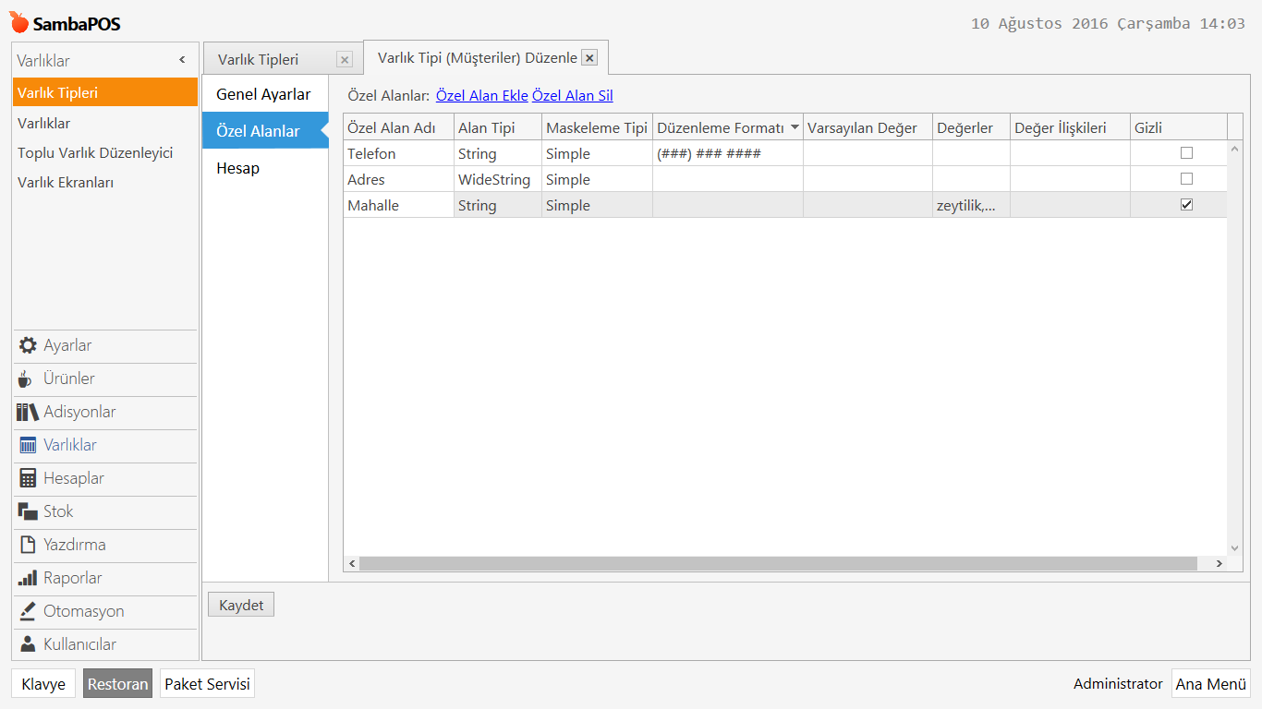The image size is (1262, 709).
Task: Select the Telefon name cell
Action: (398, 153)
